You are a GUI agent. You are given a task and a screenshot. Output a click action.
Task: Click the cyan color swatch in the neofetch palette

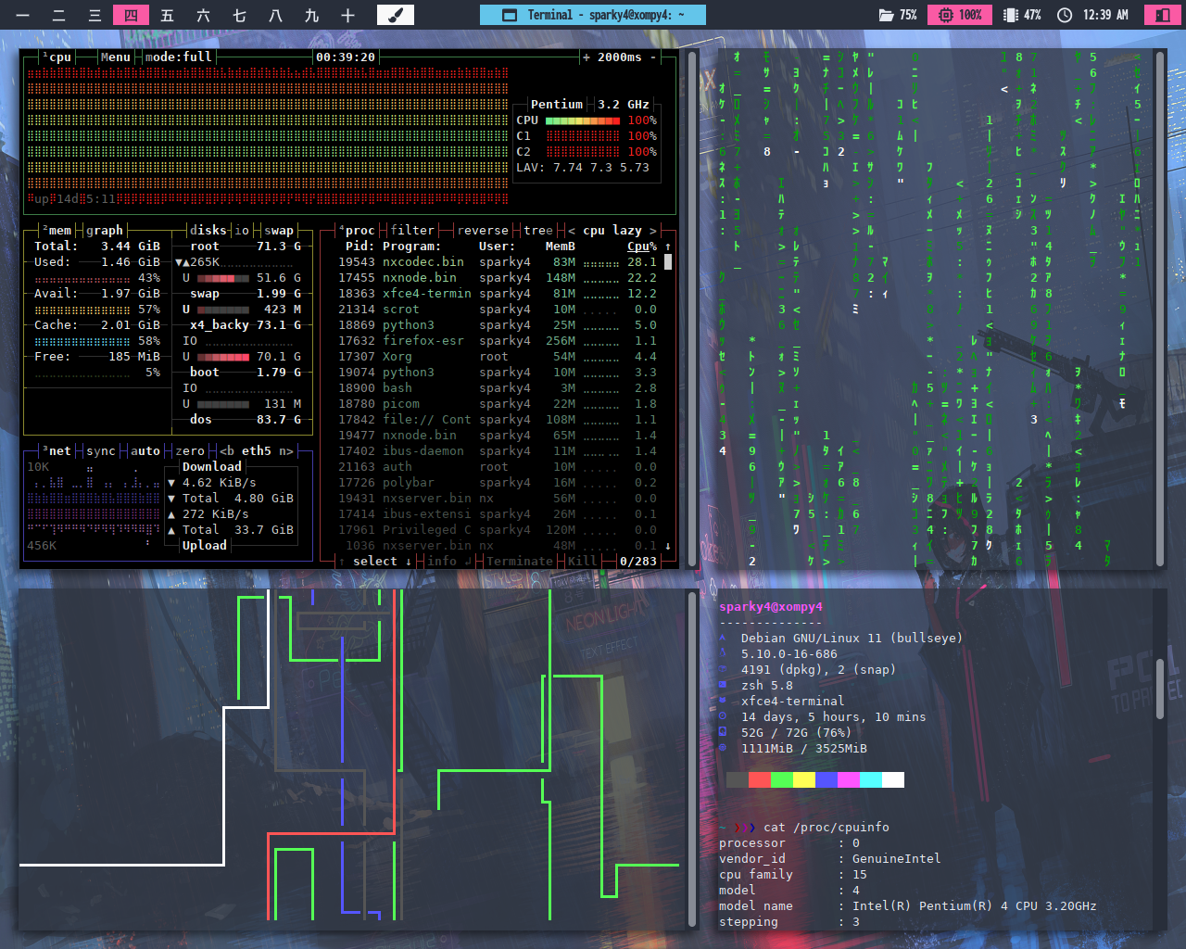(x=870, y=779)
